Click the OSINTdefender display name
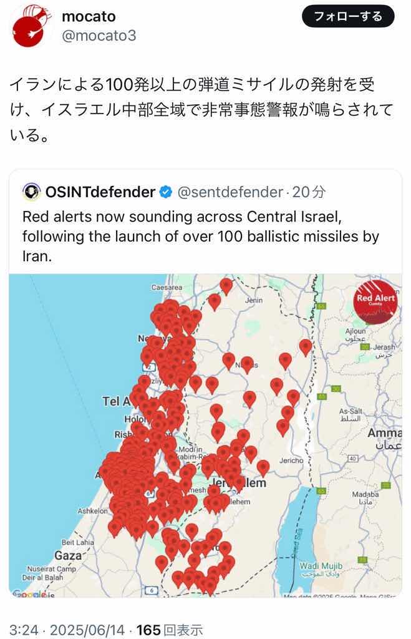The height and width of the screenshot is (639, 411). click(100, 192)
